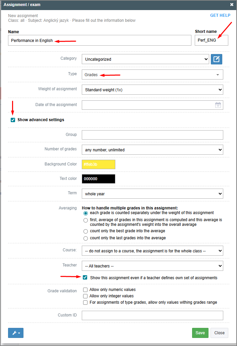This screenshot has height=346, width=237.
Task: Select count only the best grade option
Action: [86, 231]
